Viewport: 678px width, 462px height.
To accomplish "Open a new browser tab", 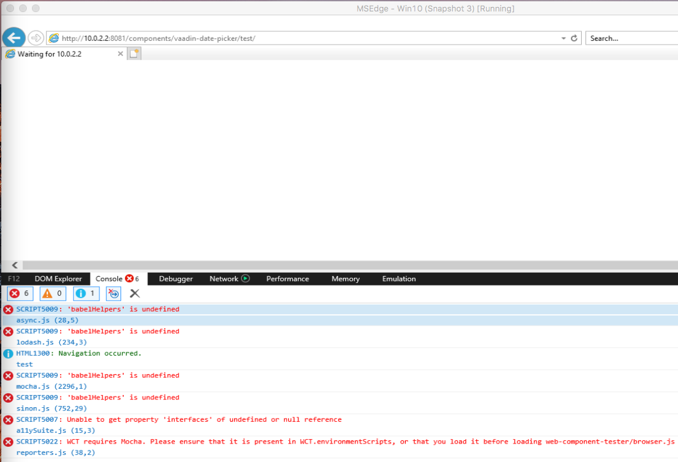I will click(133, 54).
